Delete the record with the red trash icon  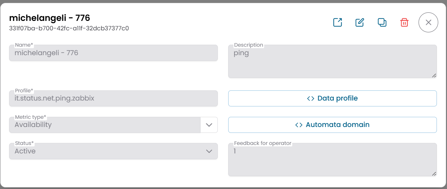(x=404, y=22)
